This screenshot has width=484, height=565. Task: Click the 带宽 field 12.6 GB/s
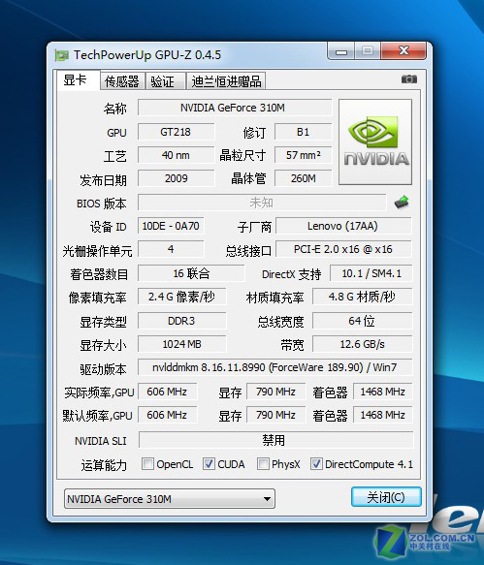coord(362,344)
